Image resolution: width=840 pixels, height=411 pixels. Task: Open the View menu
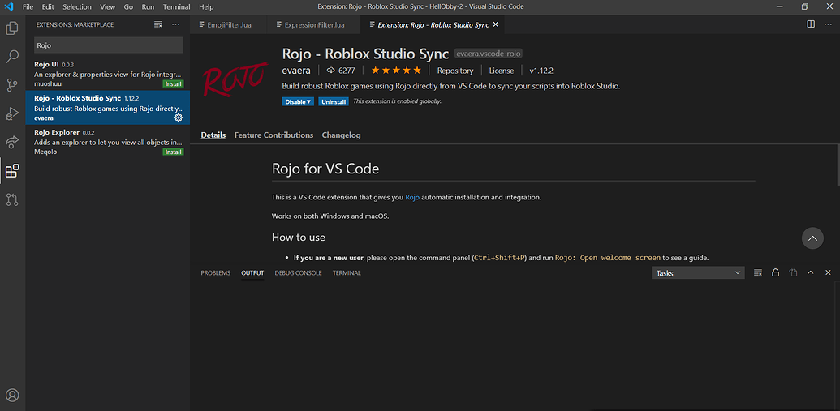click(108, 7)
